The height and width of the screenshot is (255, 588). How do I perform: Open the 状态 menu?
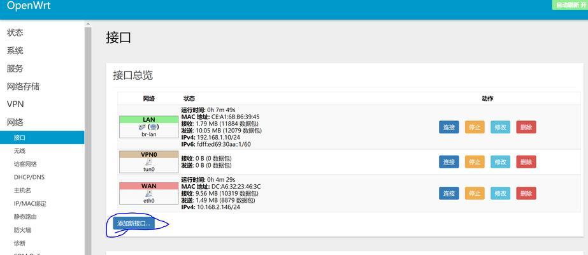(x=15, y=33)
